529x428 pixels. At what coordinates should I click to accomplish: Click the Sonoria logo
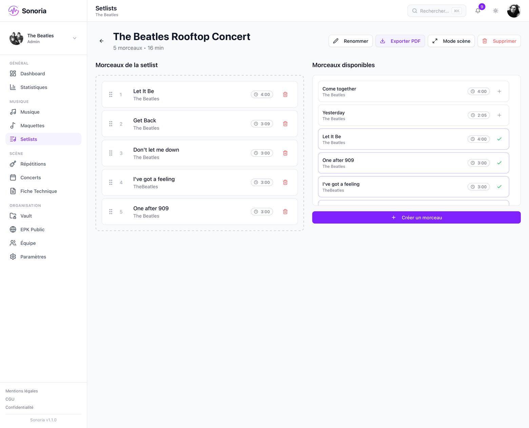27,11
